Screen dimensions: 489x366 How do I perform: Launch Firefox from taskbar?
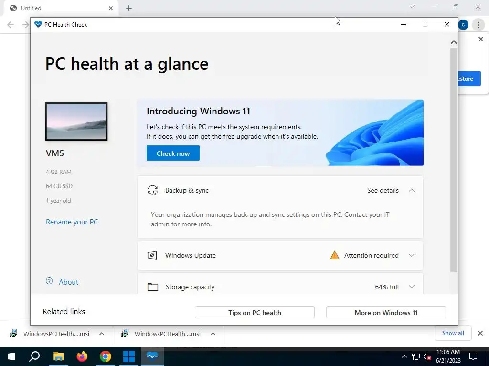pos(82,356)
